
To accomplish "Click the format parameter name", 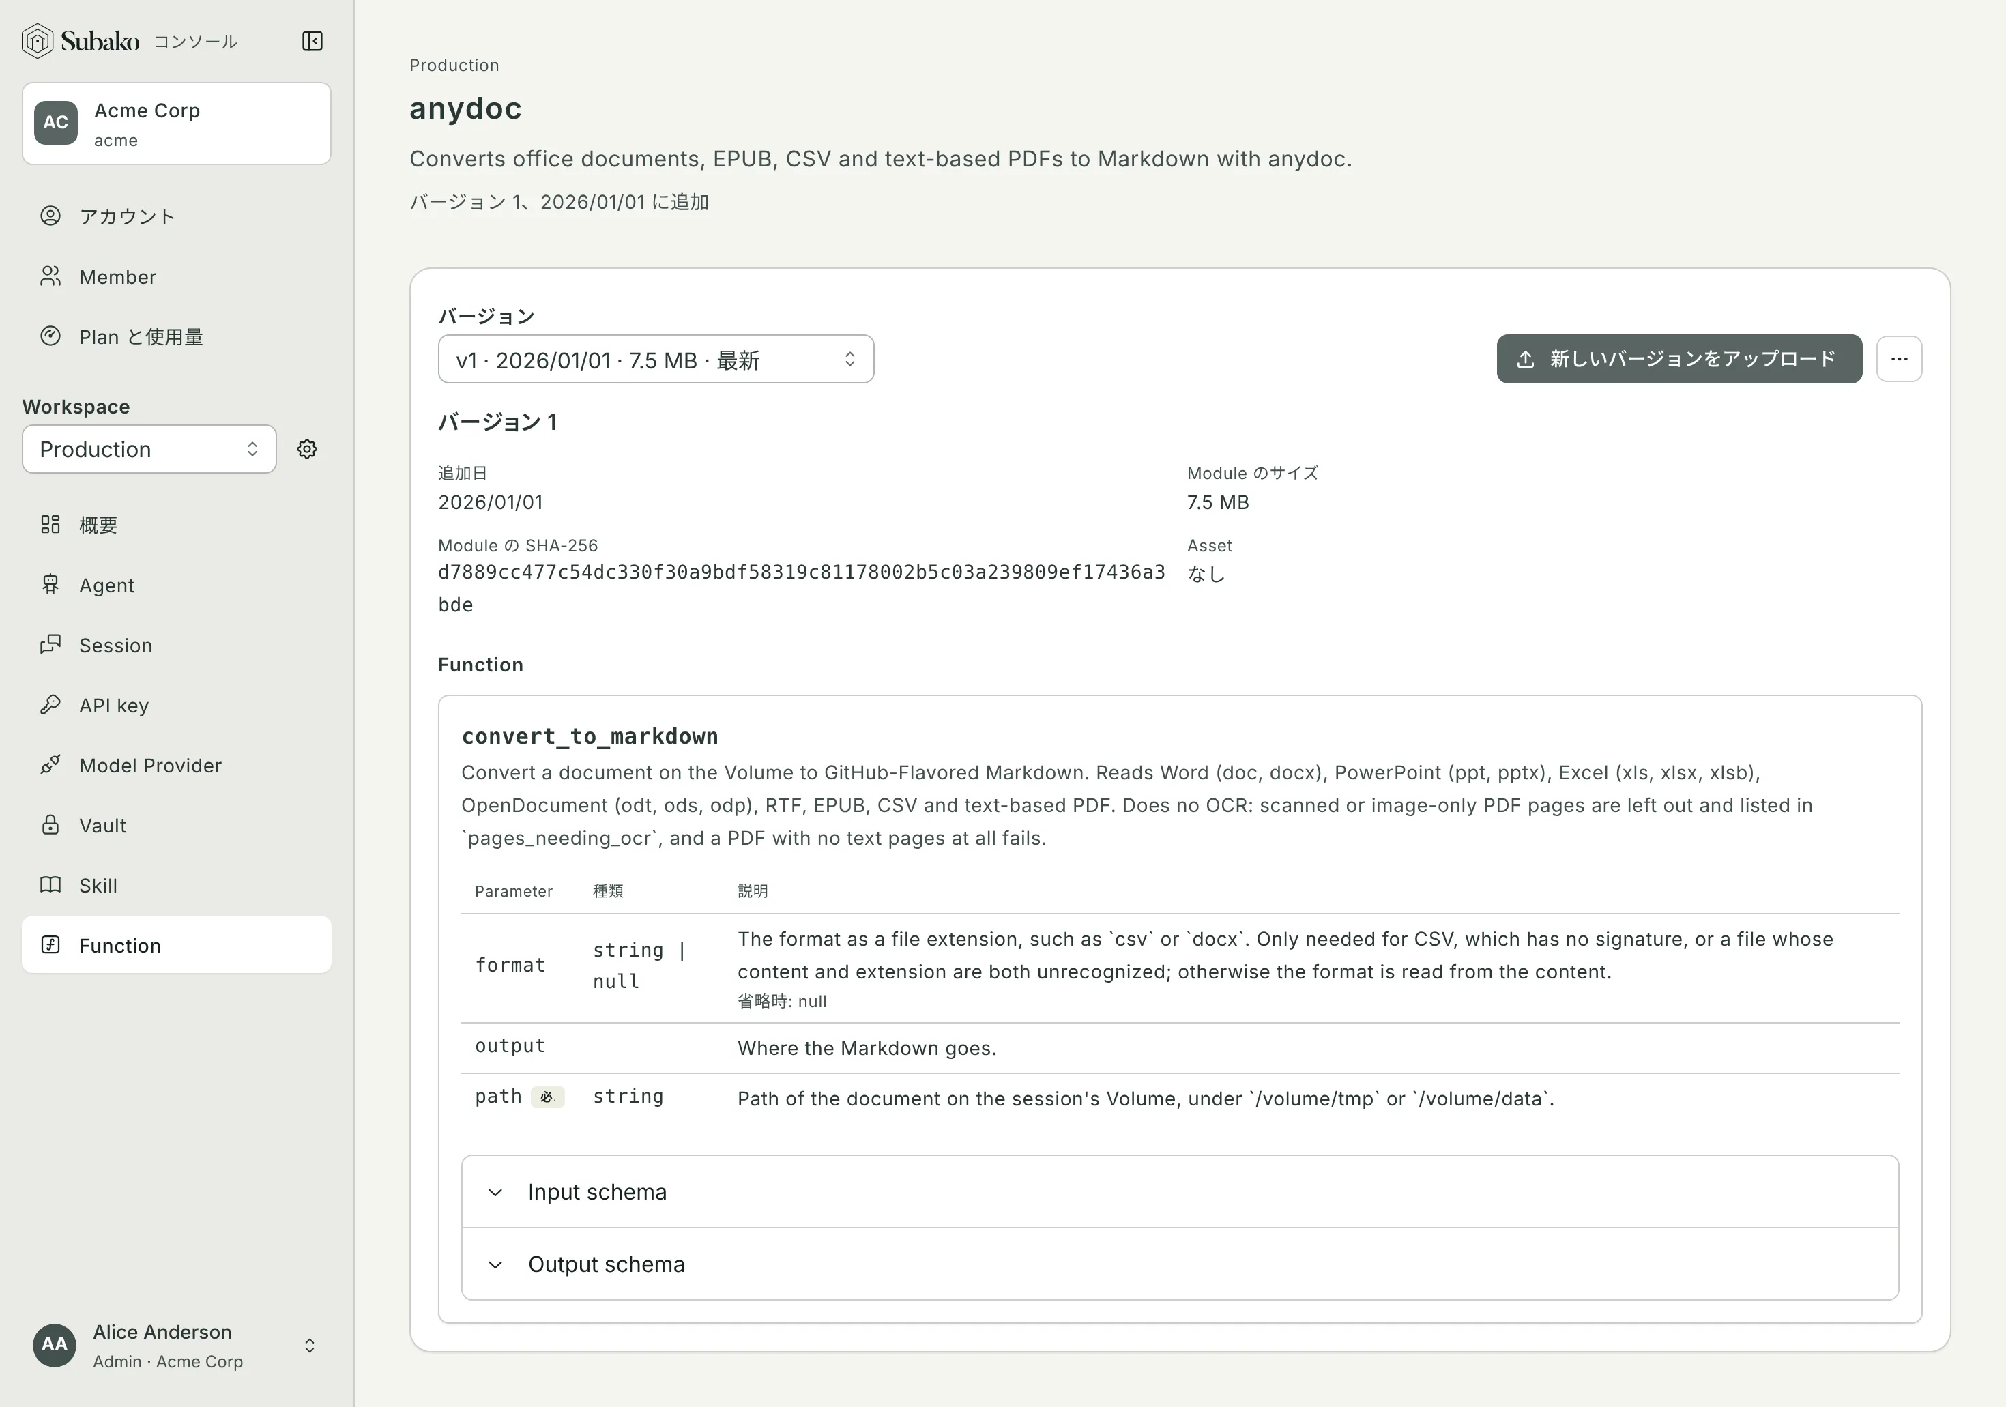I will point(510,965).
